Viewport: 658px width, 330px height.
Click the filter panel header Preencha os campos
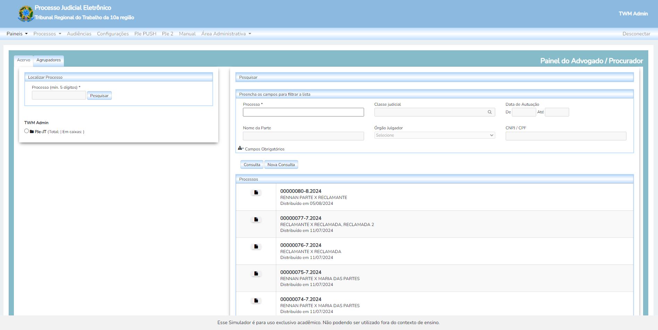coord(435,94)
